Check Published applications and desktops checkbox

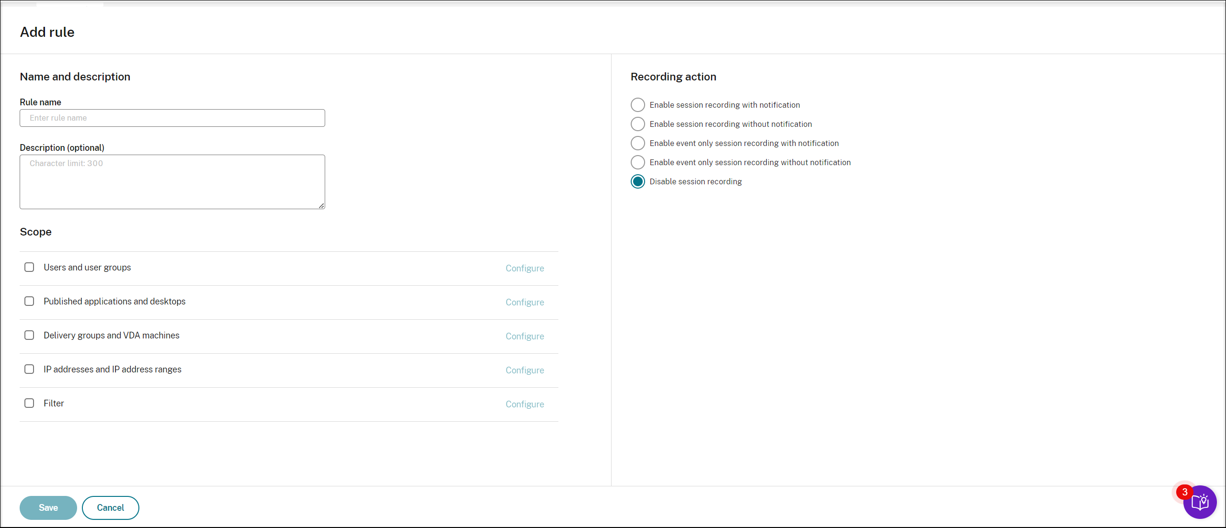(29, 301)
